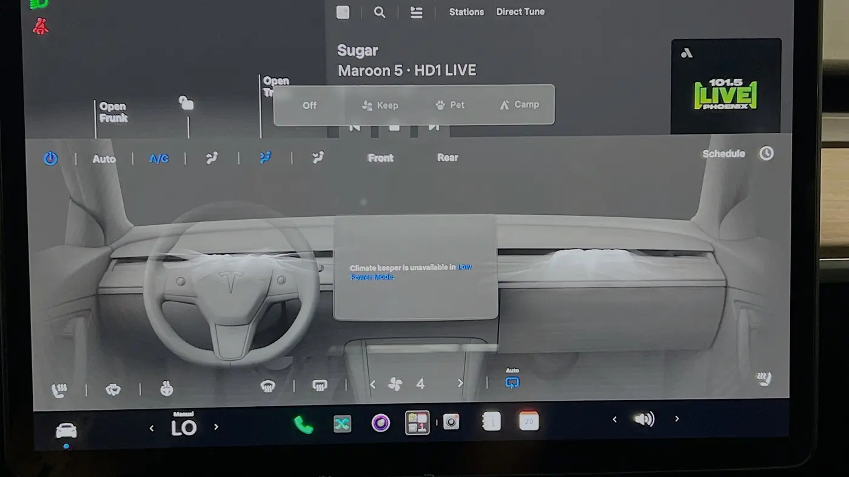Select the airflow direction icon next to Front

point(318,157)
